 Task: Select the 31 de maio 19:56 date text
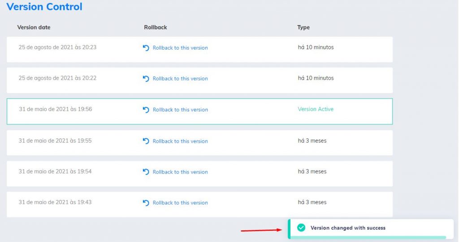click(55, 109)
